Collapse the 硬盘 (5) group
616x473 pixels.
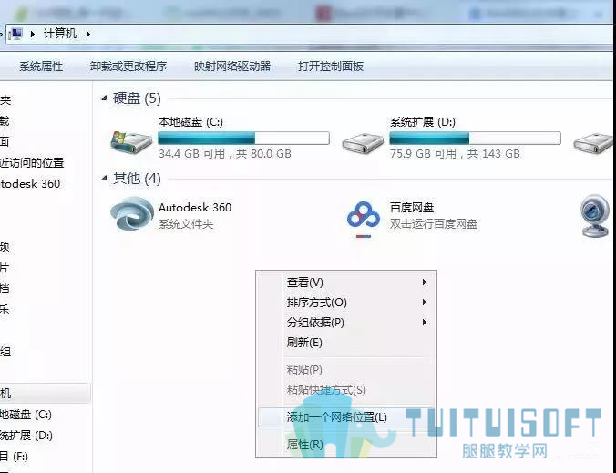104,98
